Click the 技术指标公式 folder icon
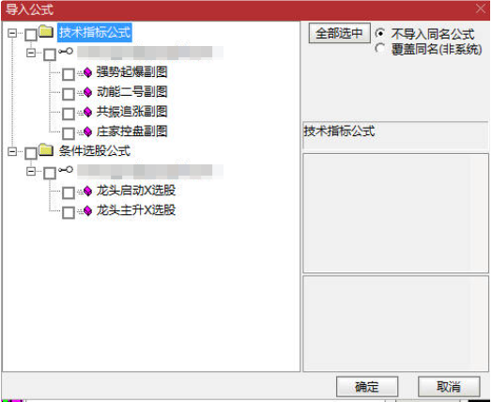Screen dimensions: 492x402 click(46, 31)
